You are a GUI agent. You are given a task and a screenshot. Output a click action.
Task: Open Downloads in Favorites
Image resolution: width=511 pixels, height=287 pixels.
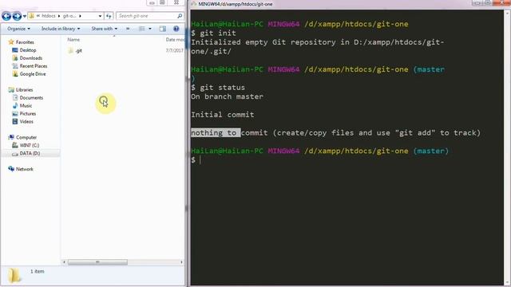31,58
